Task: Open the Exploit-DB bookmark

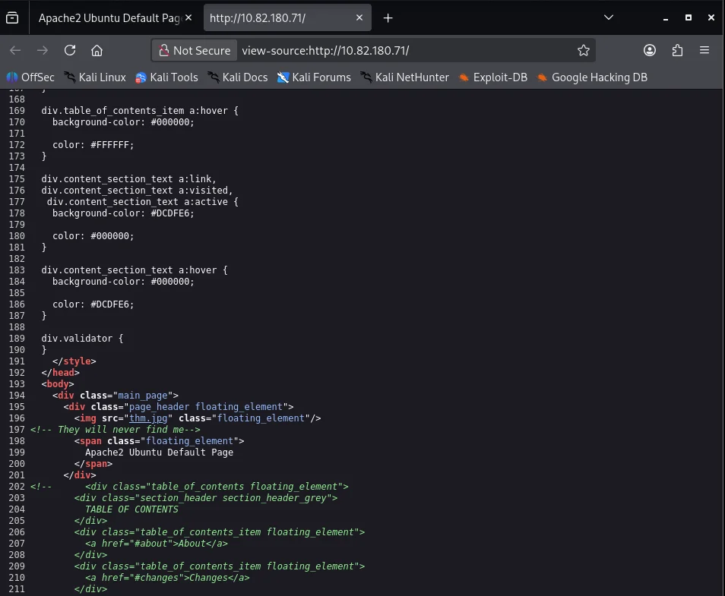Action: tap(492, 77)
